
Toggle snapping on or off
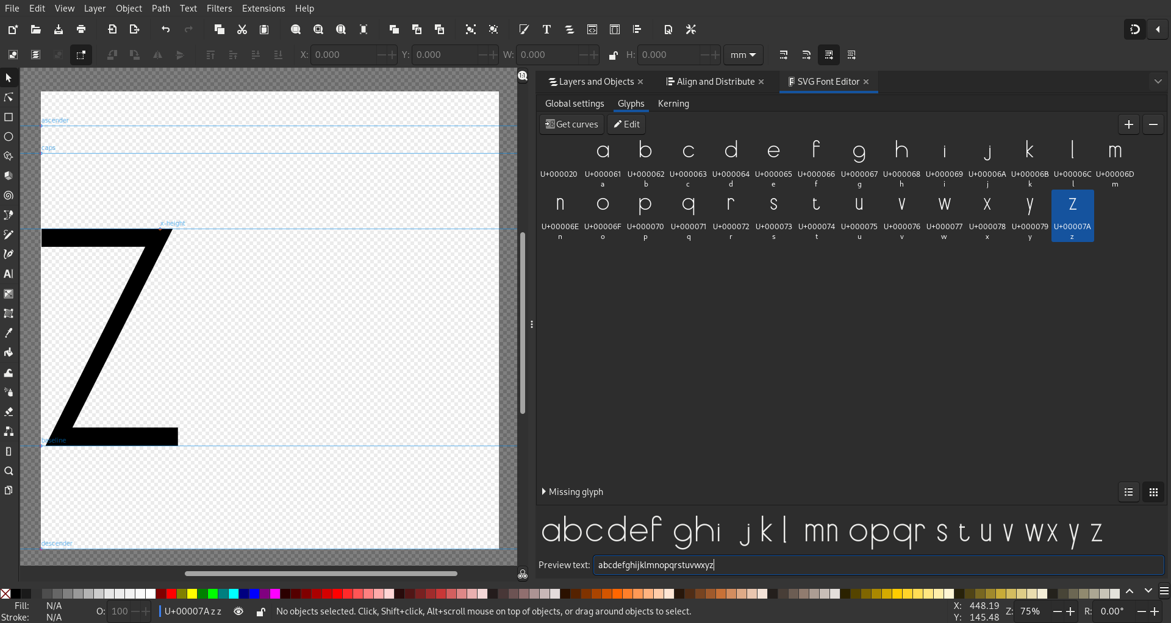point(1135,29)
